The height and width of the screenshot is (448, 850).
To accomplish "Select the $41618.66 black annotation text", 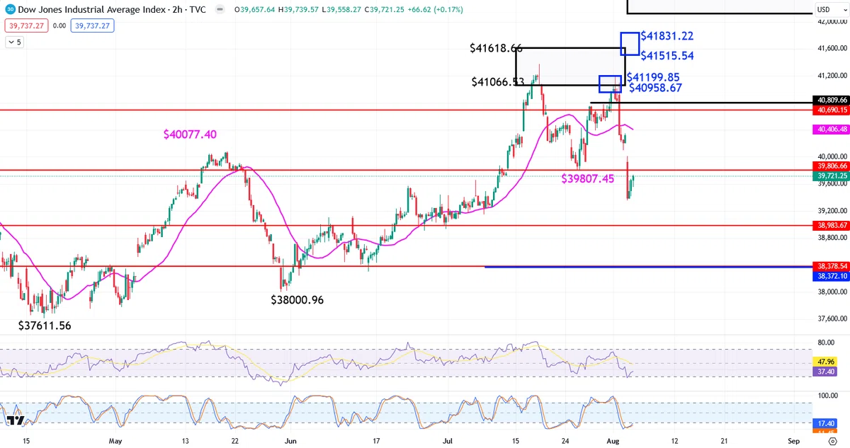I will (x=496, y=48).
